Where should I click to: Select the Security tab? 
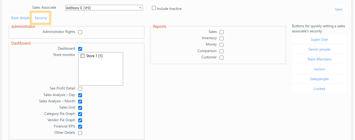point(41,18)
